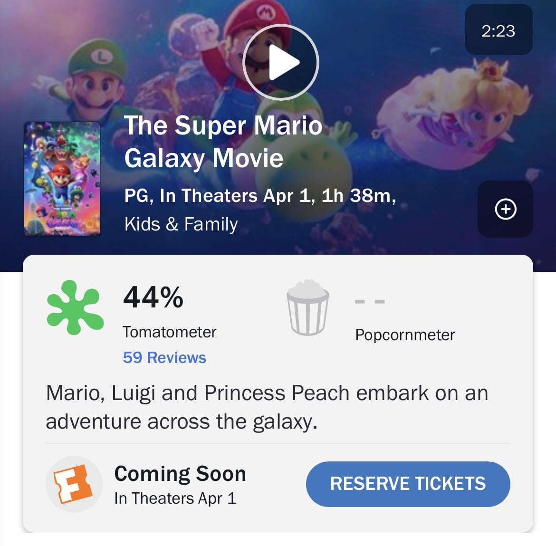The height and width of the screenshot is (546, 556).
Task: Click In Theaters Apr 1 under Coming Soon
Action: (x=175, y=498)
